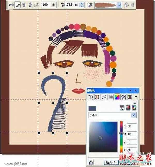Click the vertical hue slider strip
The width and height of the screenshot is (155, 167).
pyautogui.click(x=121, y=137)
